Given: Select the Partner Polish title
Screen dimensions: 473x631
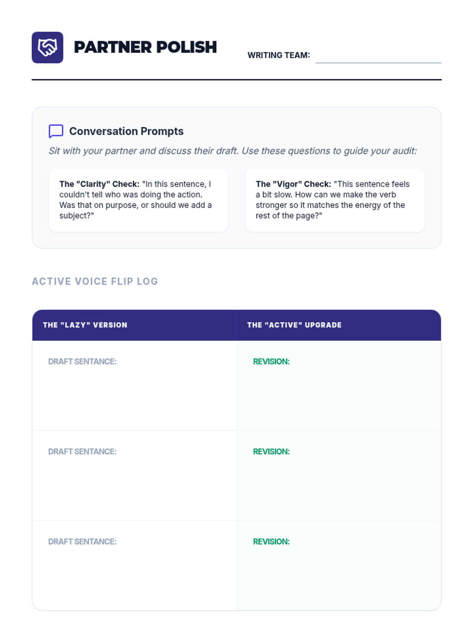Looking at the screenshot, I should coord(145,47).
